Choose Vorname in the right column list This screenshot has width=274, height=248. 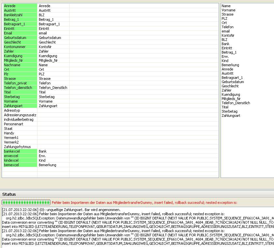[x=228, y=10]
